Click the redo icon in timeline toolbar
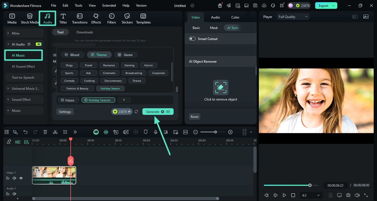Viewport: 377px width, 201px height. click(35, 132)
